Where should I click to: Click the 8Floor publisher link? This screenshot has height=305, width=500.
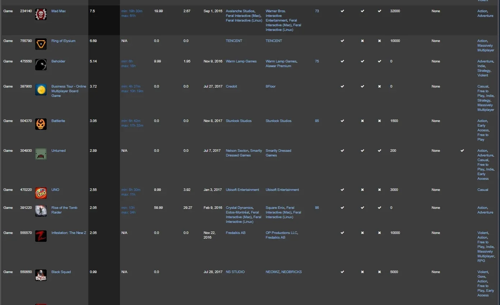[271, 86]
